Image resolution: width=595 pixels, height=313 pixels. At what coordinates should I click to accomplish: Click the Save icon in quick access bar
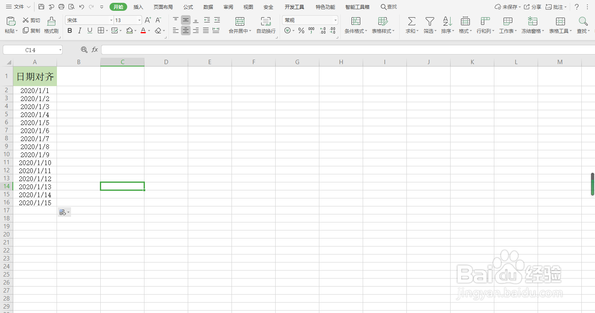click(x=41, y=7)
